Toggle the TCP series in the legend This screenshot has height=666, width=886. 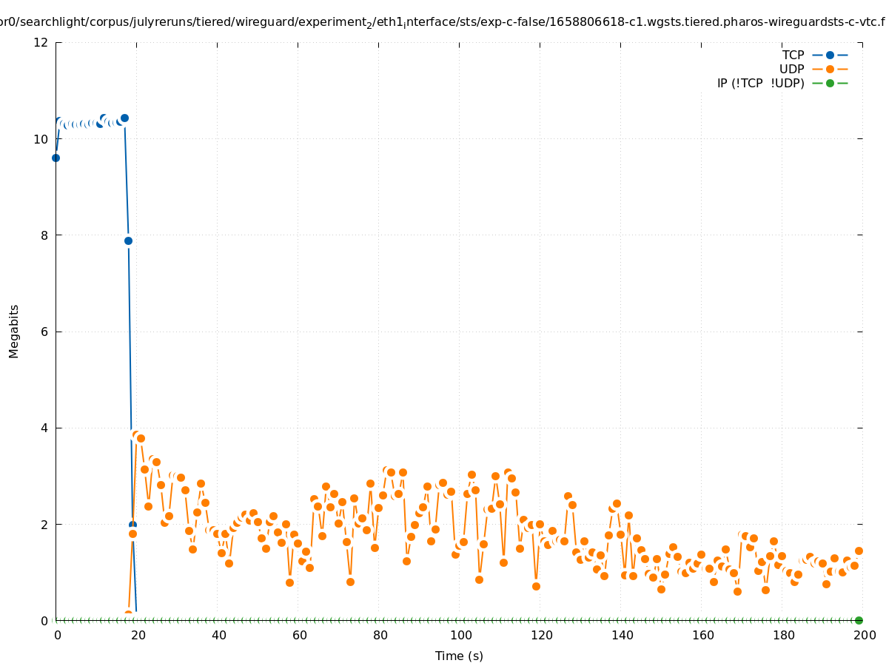(793, 55)
